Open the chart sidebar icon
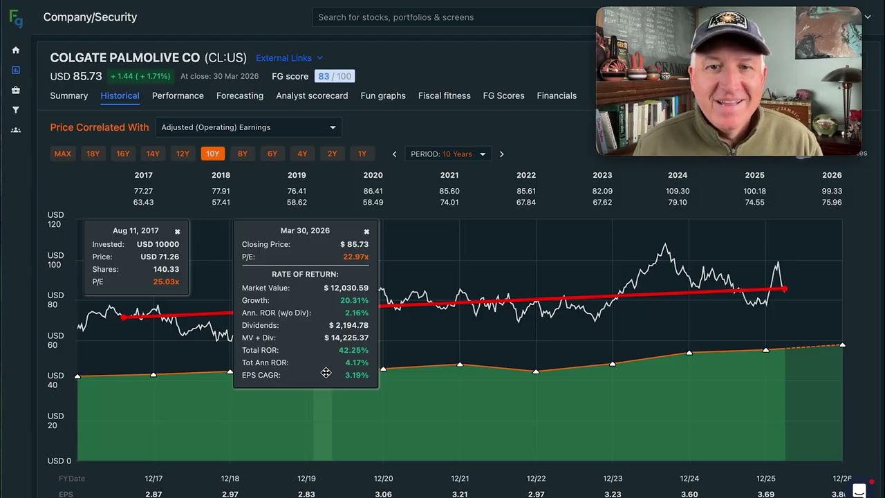 tap(16, 70)
